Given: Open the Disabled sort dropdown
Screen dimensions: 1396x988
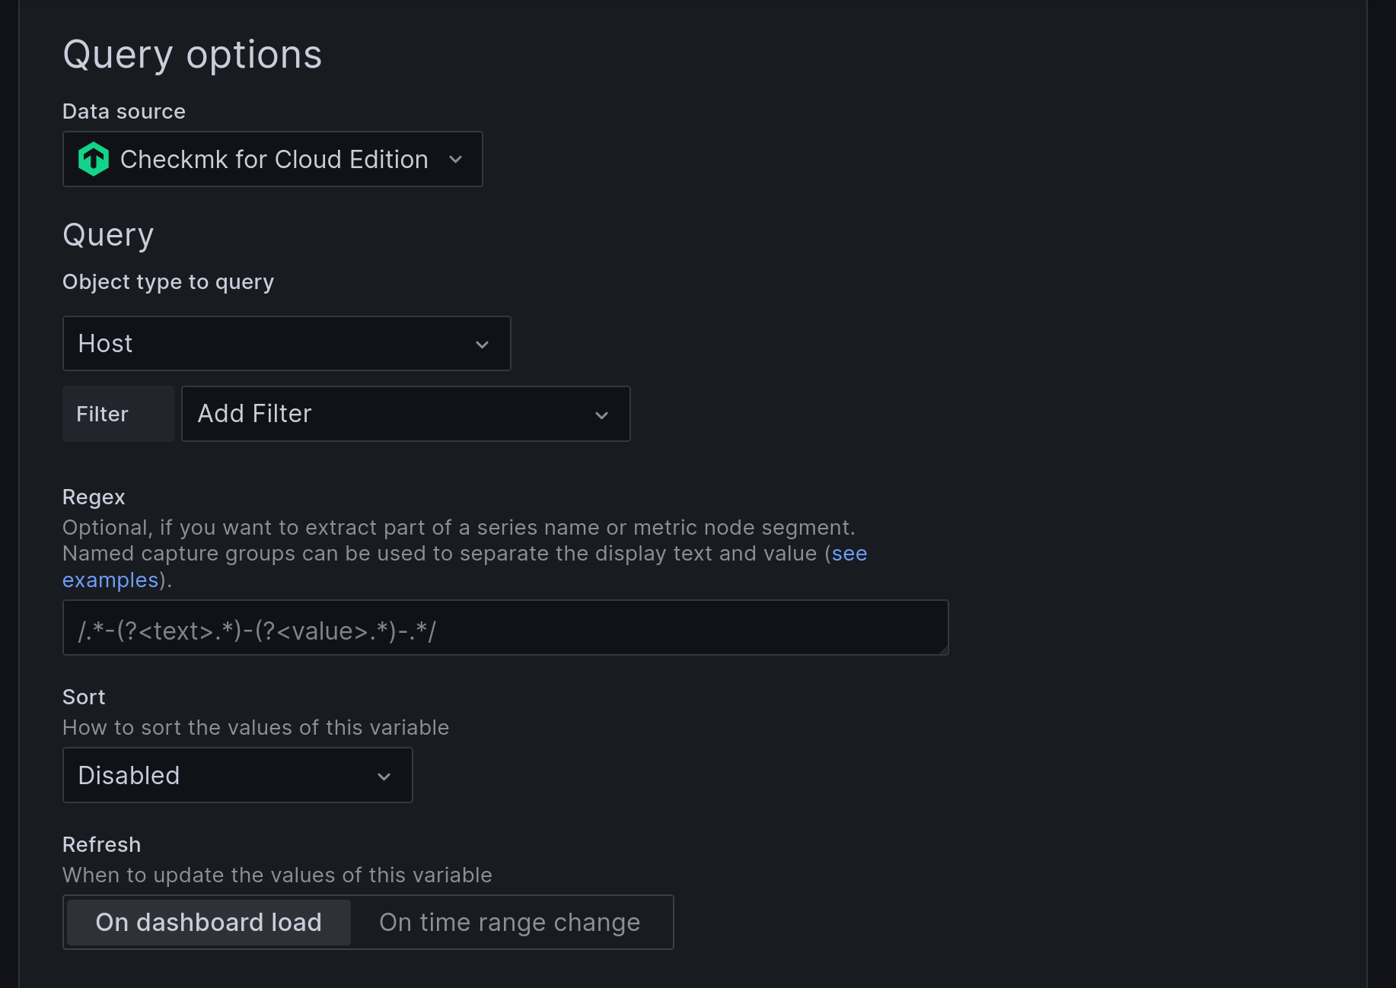Looking at the screenshot, I should click(237, 775).
